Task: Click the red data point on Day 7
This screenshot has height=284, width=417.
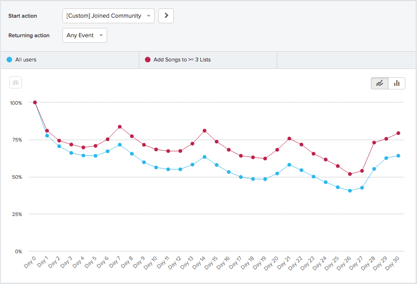Action: 120,127
